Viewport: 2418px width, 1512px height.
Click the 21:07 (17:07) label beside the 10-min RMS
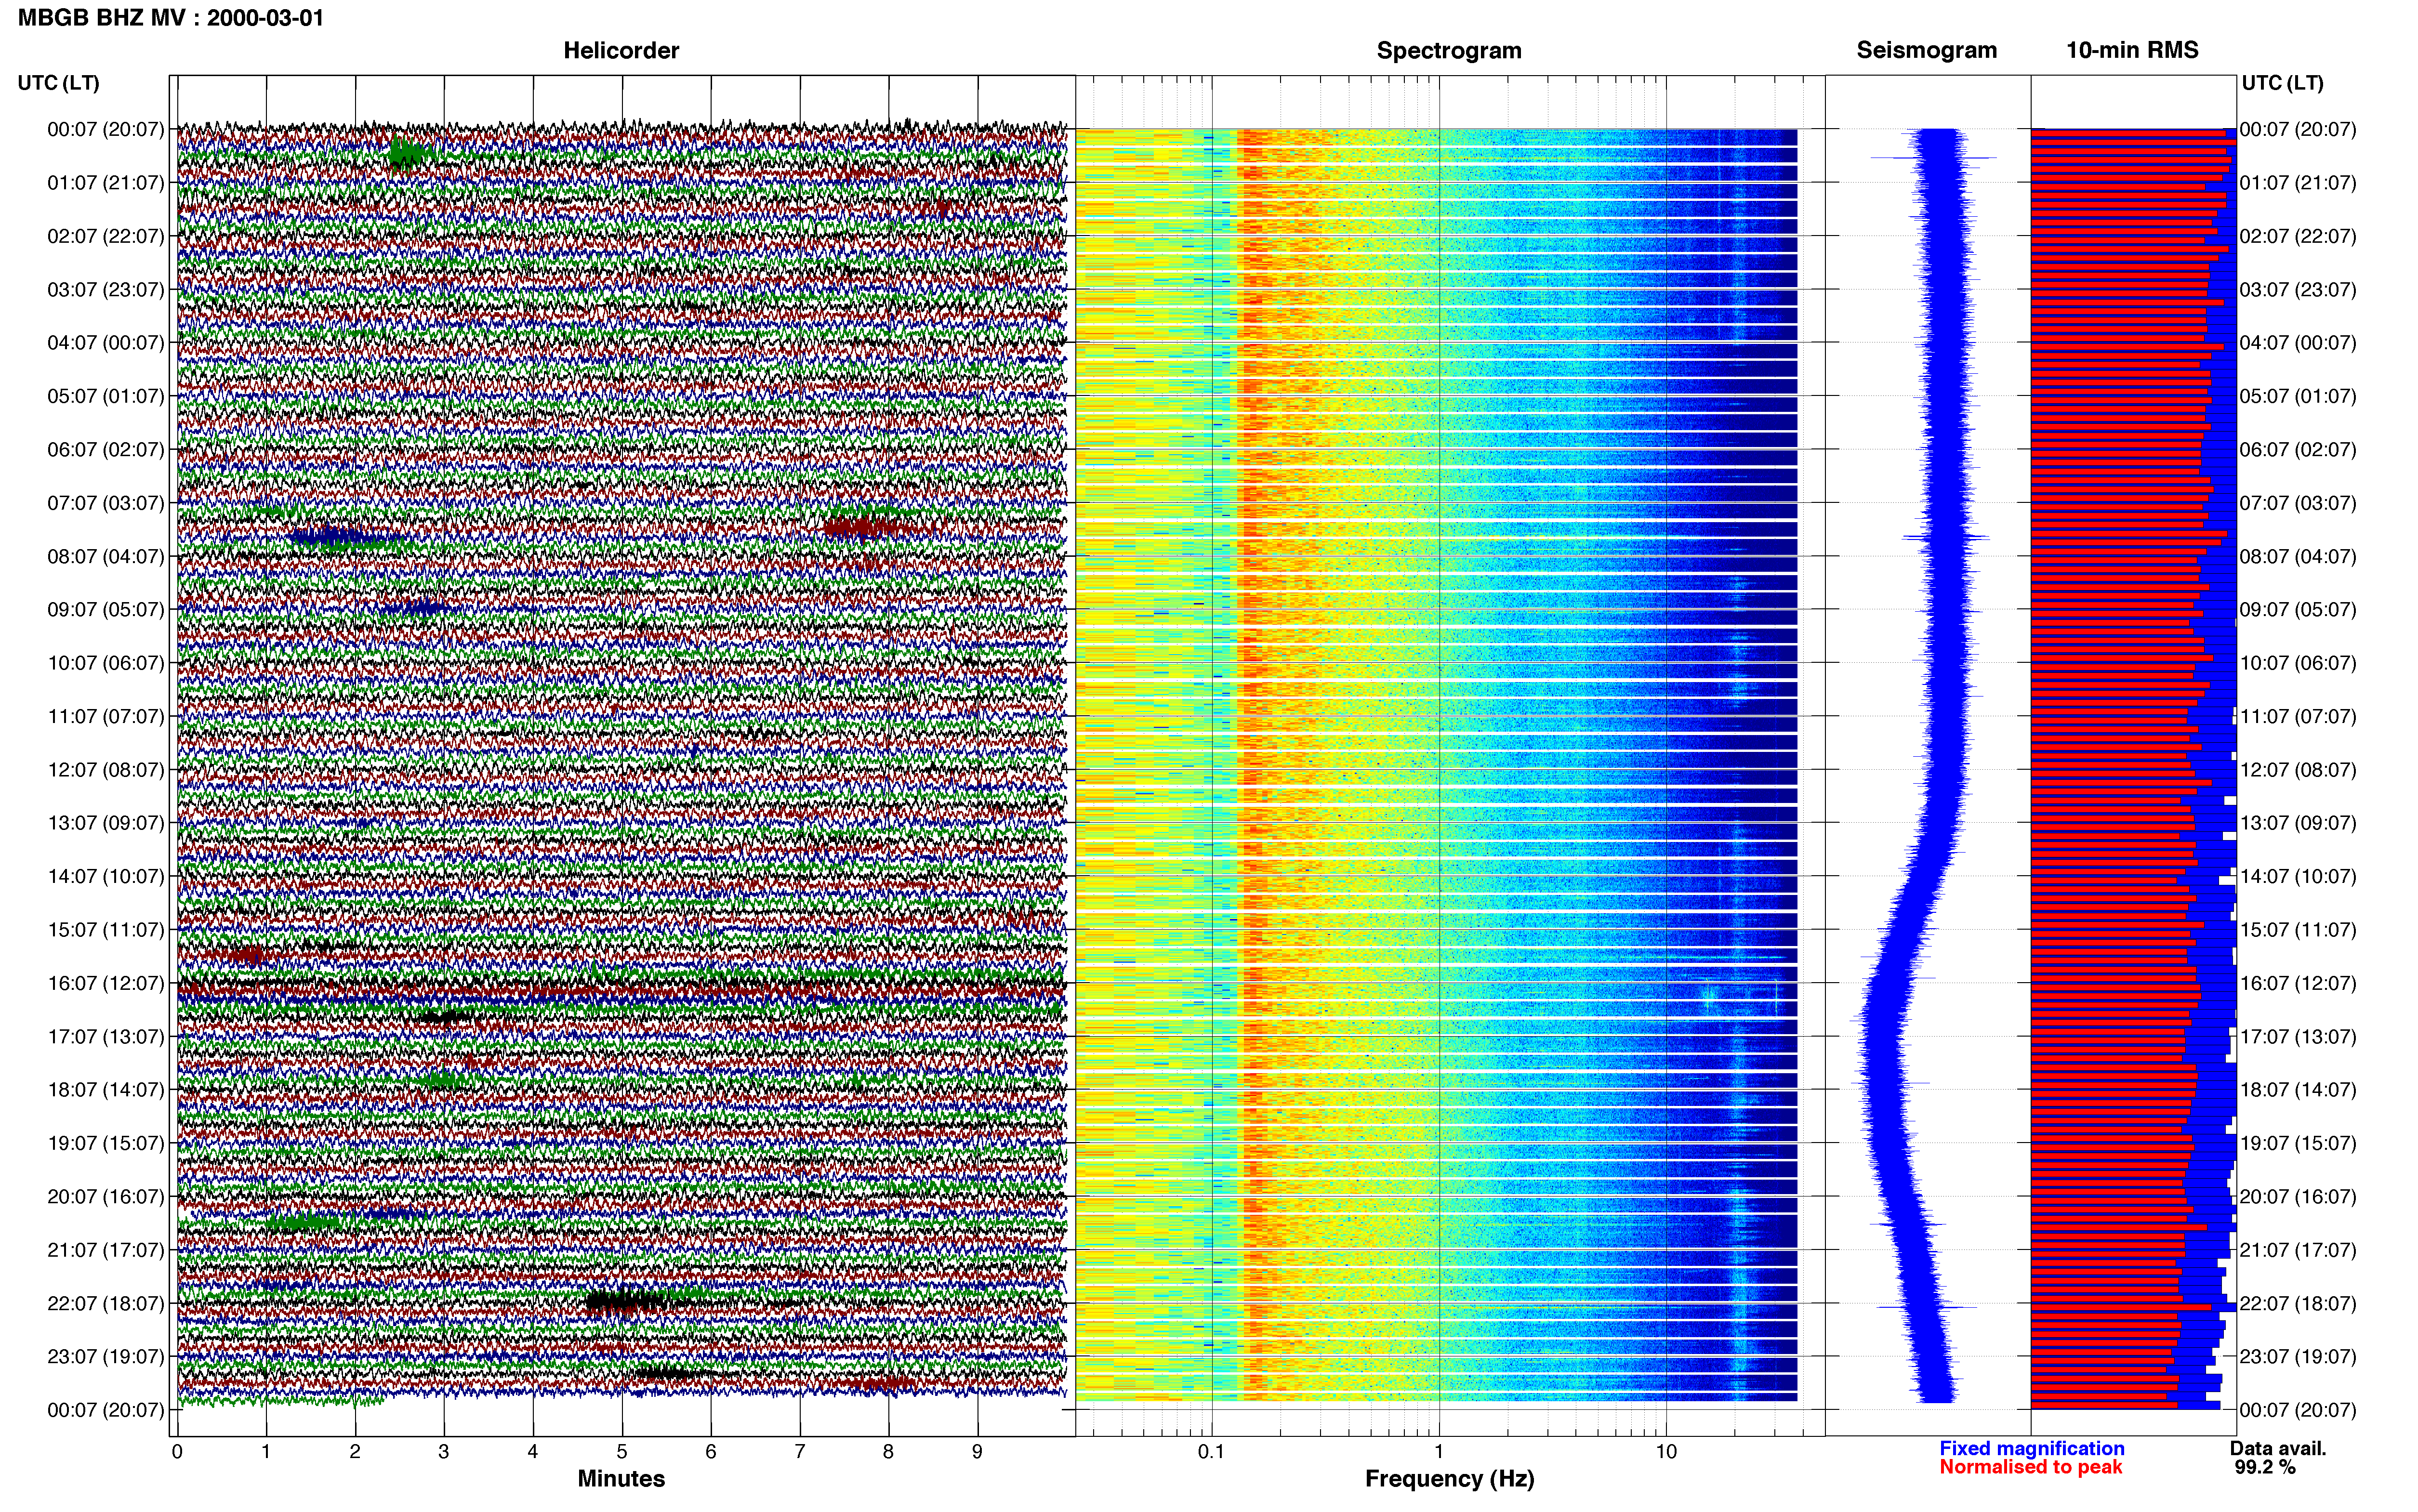(2298, 1250)
